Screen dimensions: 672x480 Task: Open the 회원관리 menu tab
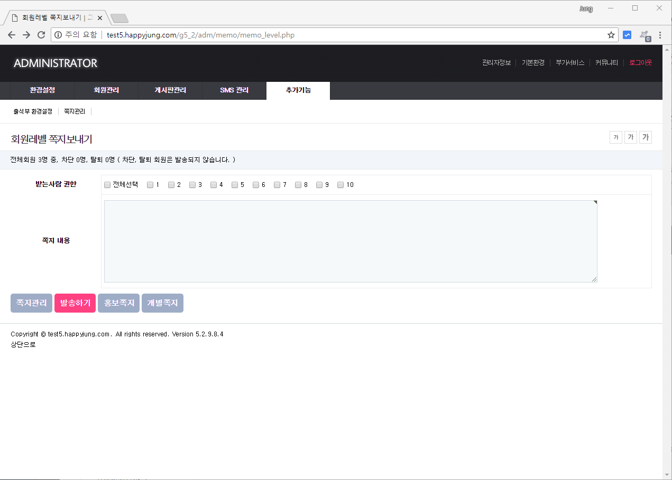click(106, 90)
